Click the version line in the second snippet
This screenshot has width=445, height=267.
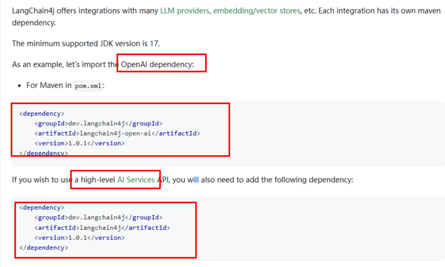[x=80, y=238]
